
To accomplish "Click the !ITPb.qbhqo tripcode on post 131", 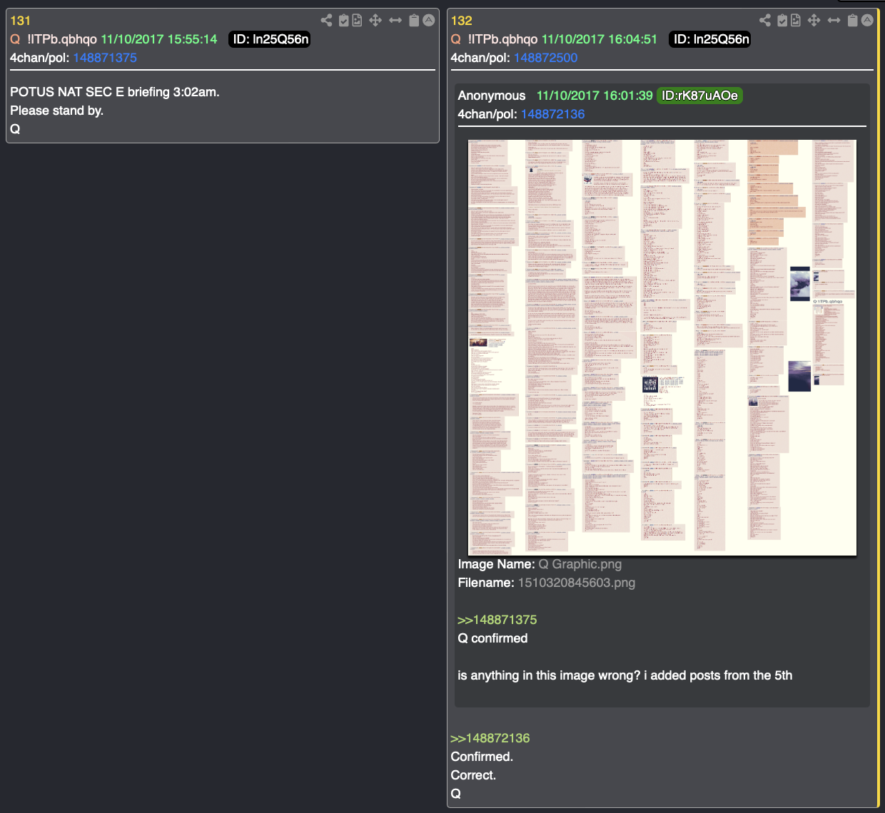I will tap(62, 39).
